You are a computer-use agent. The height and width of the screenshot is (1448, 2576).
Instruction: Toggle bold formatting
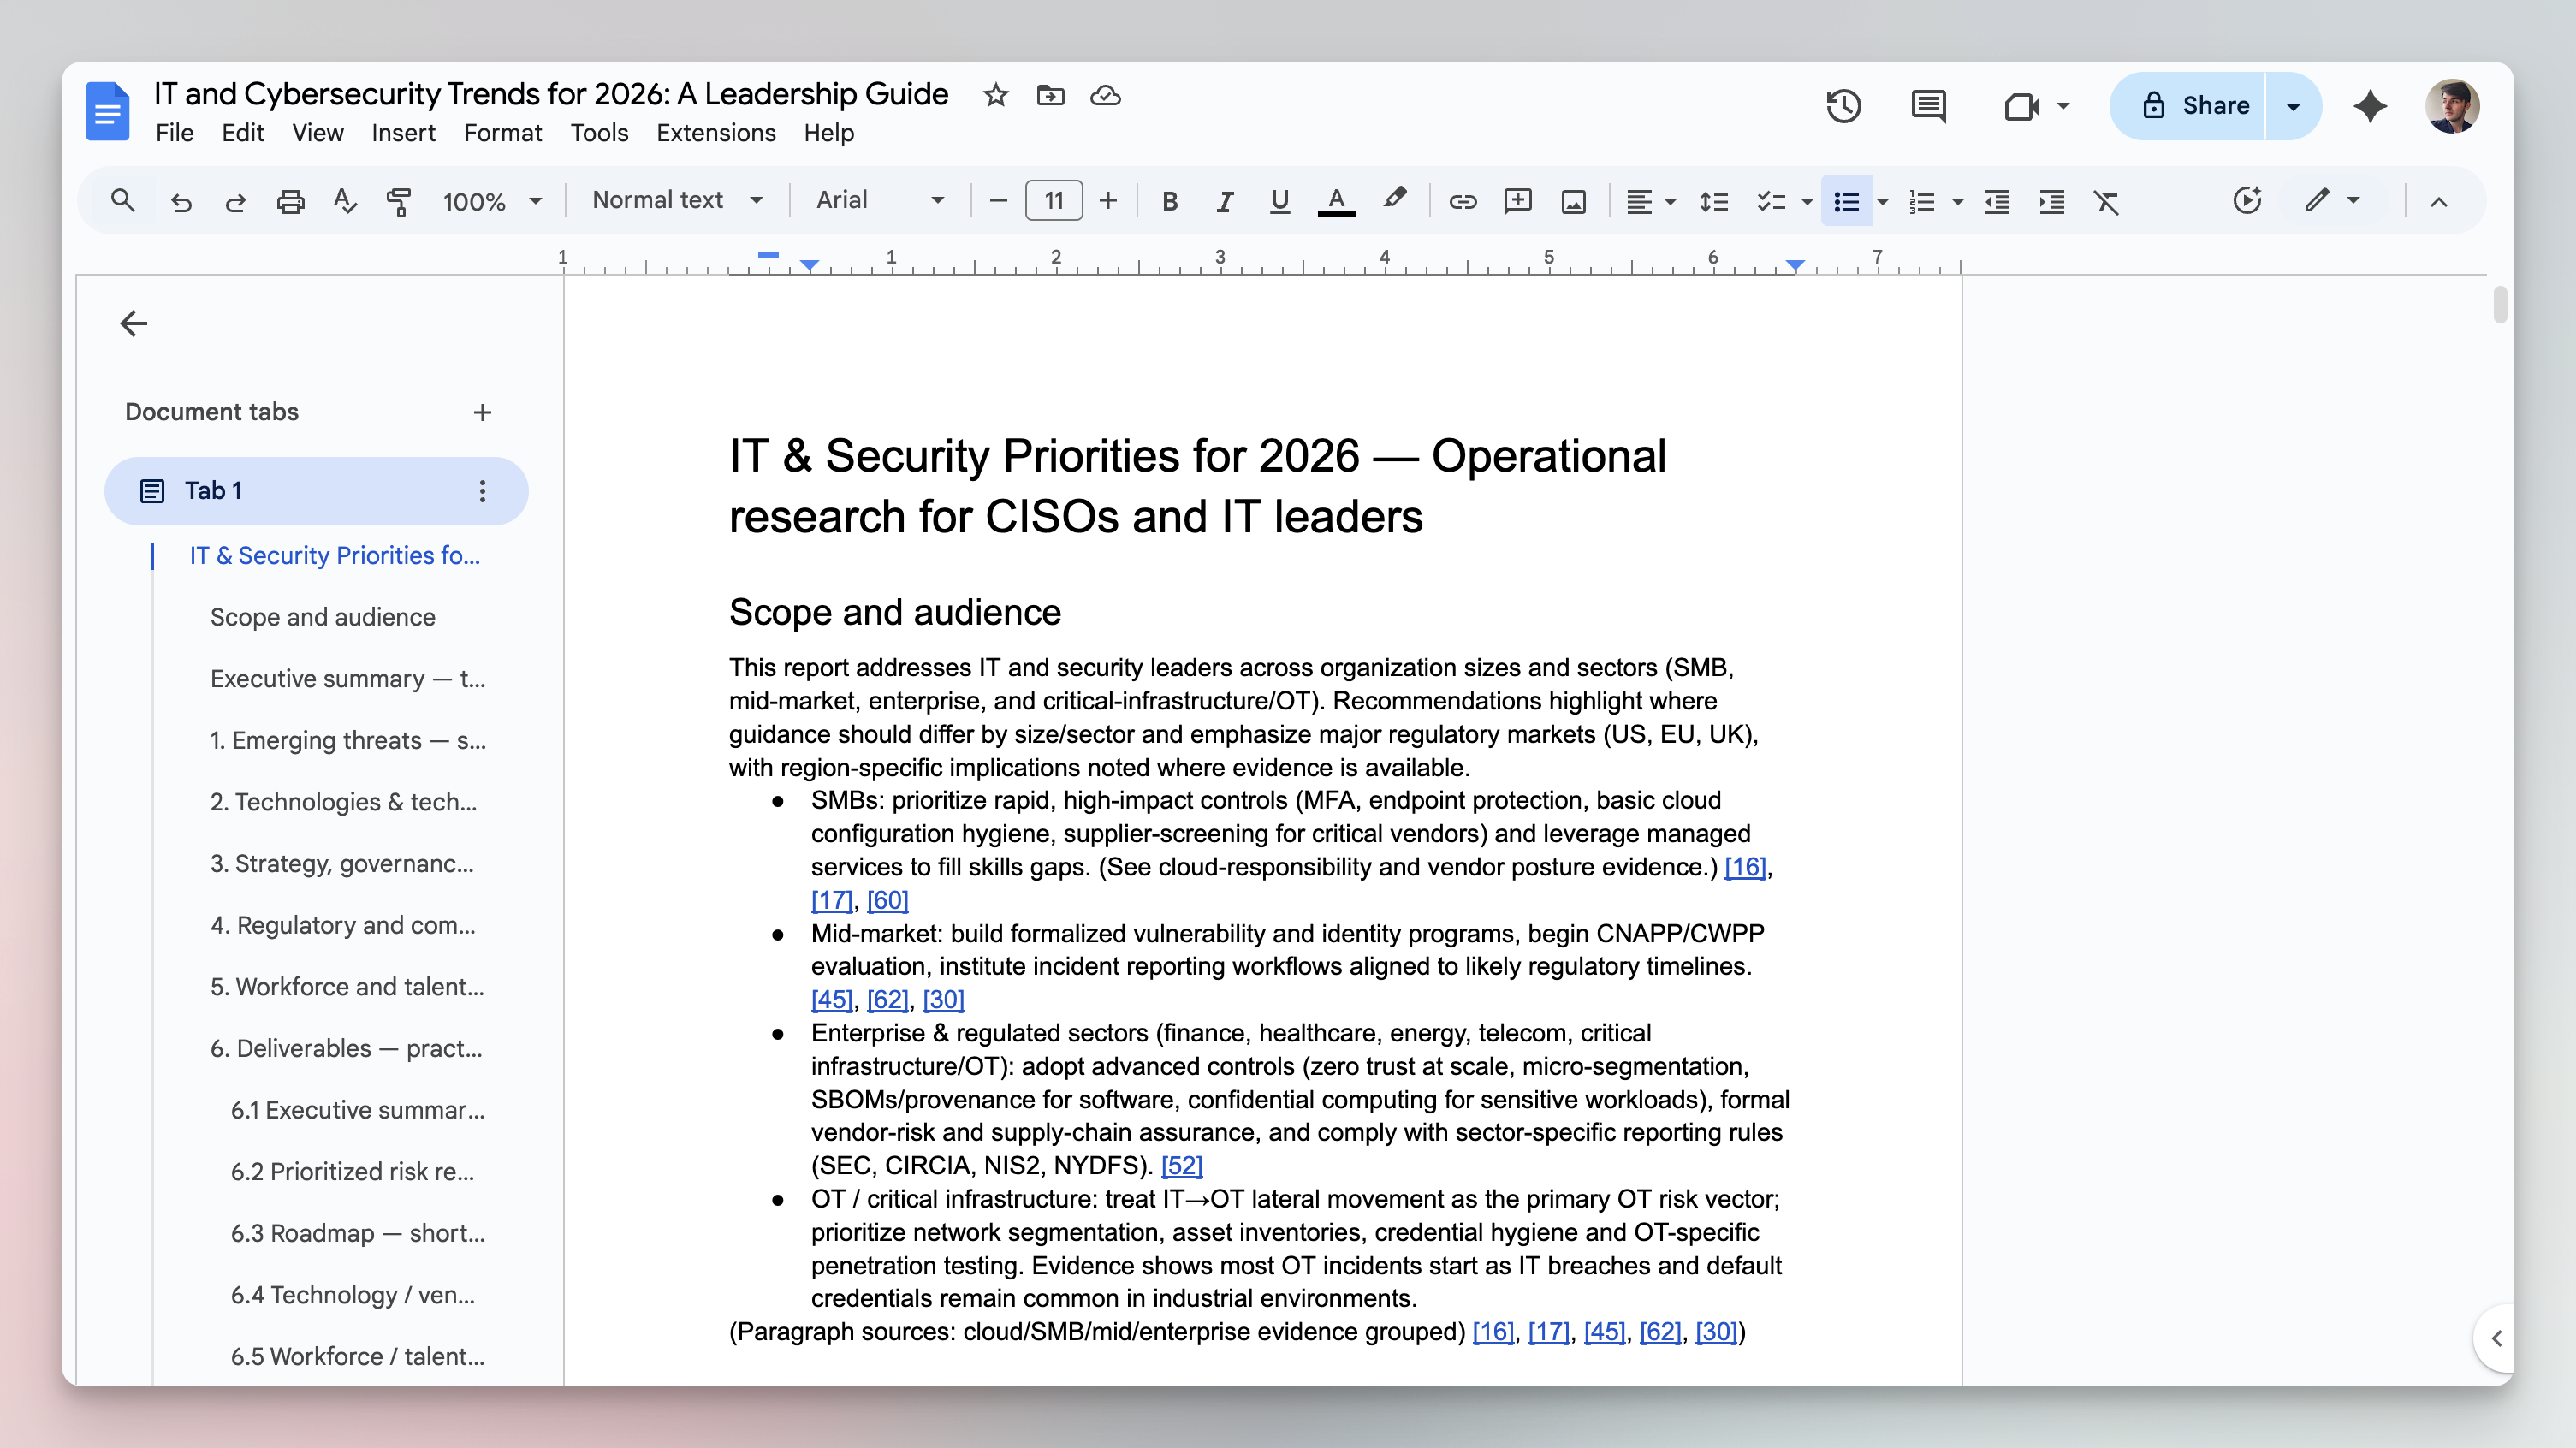point(1169,201)
